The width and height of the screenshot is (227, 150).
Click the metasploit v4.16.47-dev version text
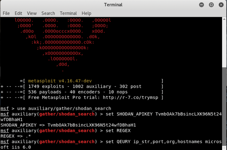pyautogui.click(x=60, y=81)
